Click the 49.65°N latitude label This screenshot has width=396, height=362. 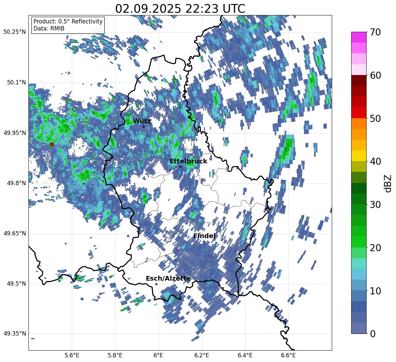[x=15, y=233]
